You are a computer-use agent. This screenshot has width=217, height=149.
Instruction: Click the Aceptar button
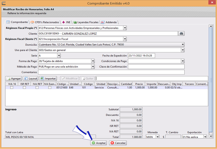pos(98,143)
